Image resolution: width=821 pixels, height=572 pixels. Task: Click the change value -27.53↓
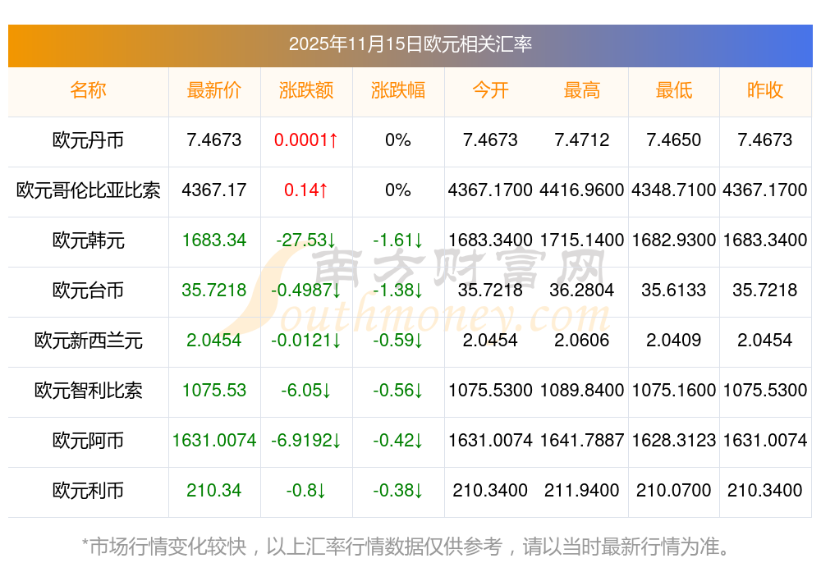point(305,240)
